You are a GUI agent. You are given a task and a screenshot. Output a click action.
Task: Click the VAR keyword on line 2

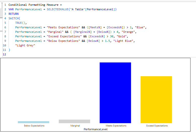[x=11, y=9]
